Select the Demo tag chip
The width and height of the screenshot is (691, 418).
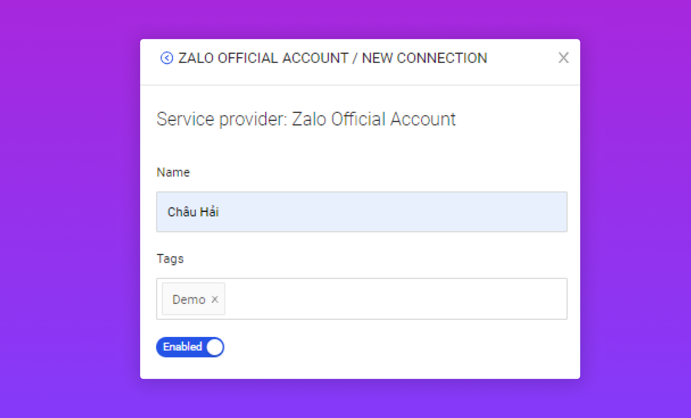[x=194, y=299]
